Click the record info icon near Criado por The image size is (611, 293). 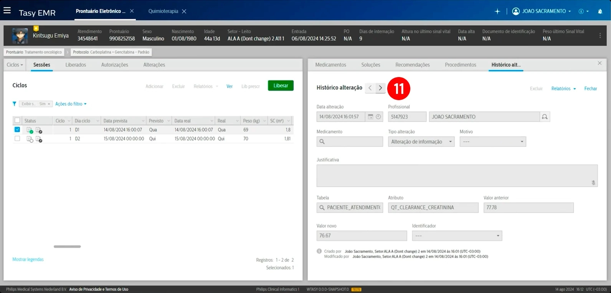tap(319, 251)
